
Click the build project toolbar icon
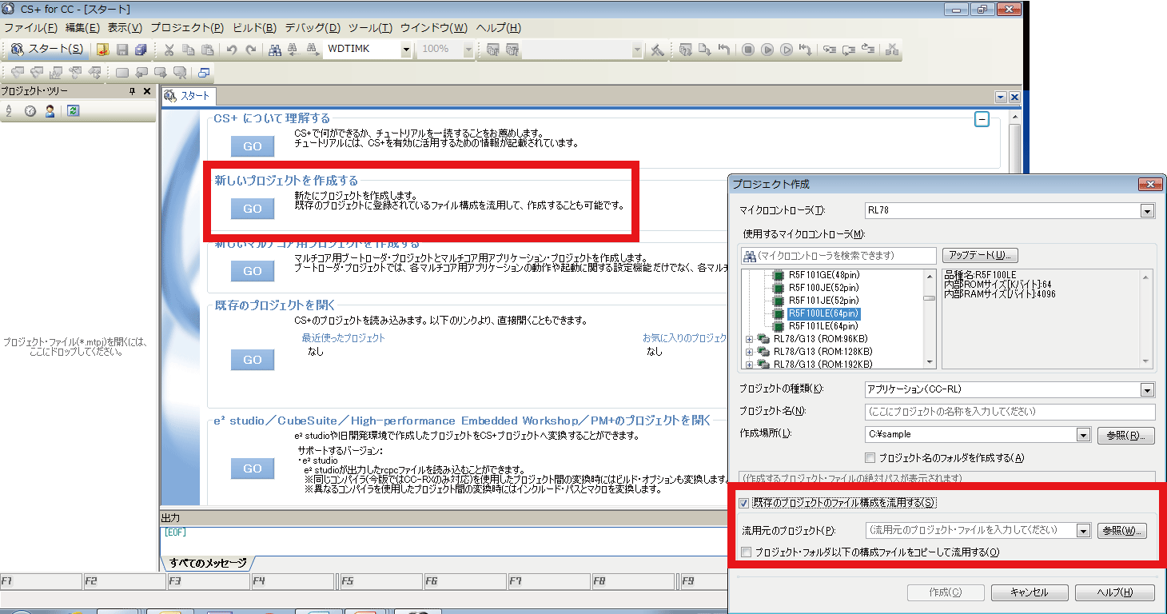(x=492, y=50)
